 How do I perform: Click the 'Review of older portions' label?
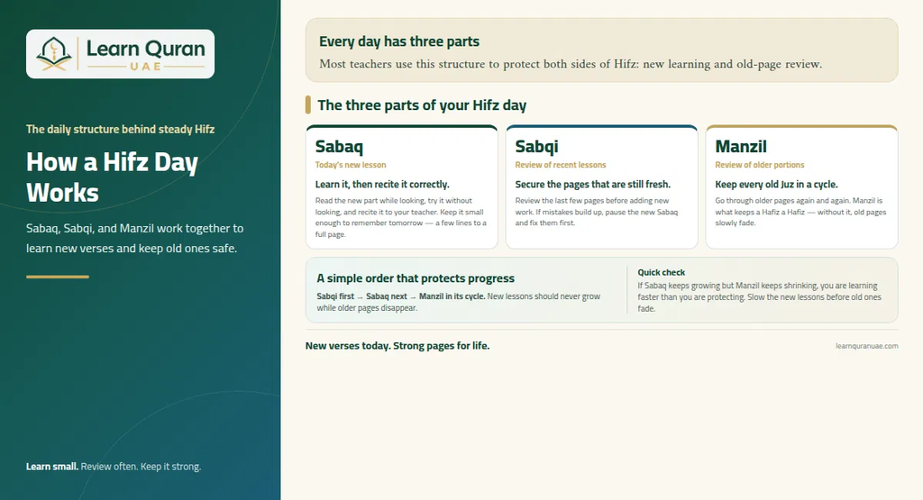pos(759,165)
